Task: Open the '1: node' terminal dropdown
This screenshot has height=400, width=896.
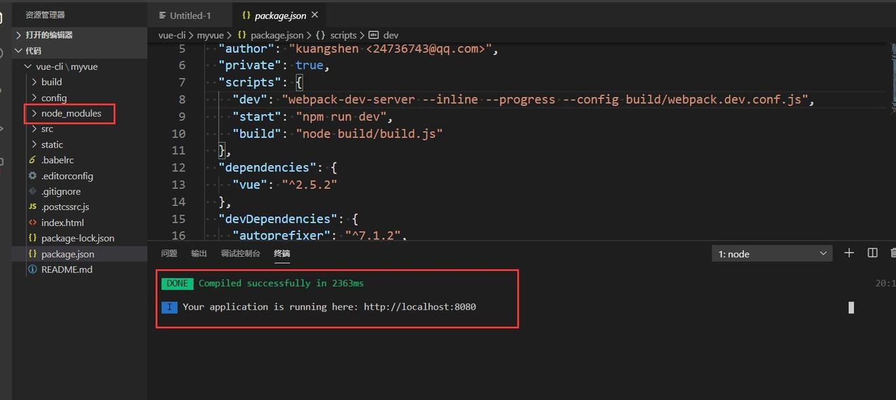Action: click(771, 253)
